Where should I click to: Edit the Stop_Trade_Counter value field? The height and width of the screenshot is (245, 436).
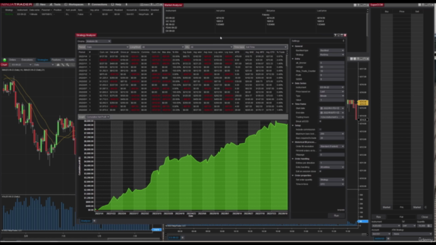click(x=332, y=71)
